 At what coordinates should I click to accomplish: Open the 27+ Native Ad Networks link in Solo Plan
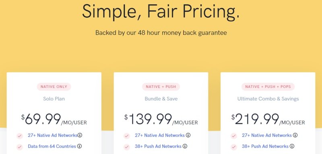[53, 135]
